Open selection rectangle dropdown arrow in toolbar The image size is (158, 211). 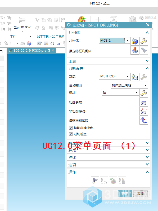point(17,43)
